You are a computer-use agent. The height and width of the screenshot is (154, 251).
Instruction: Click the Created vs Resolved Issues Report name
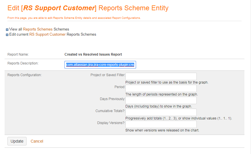pyautogui.click(x=93, y=54)
